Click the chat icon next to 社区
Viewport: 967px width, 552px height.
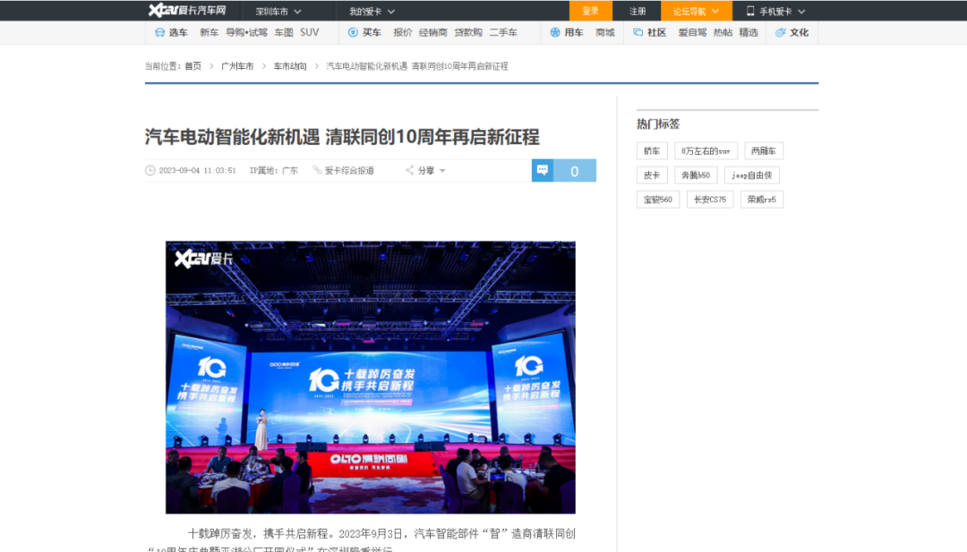tap(638, 32)
